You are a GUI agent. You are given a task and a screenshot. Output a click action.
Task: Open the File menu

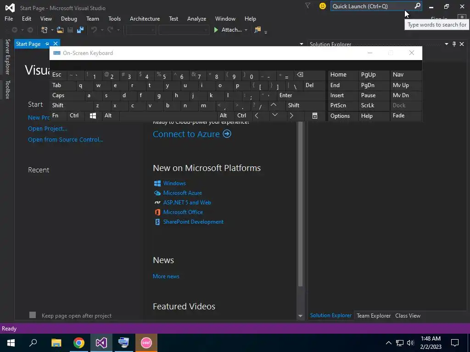(x=9, y=18)
